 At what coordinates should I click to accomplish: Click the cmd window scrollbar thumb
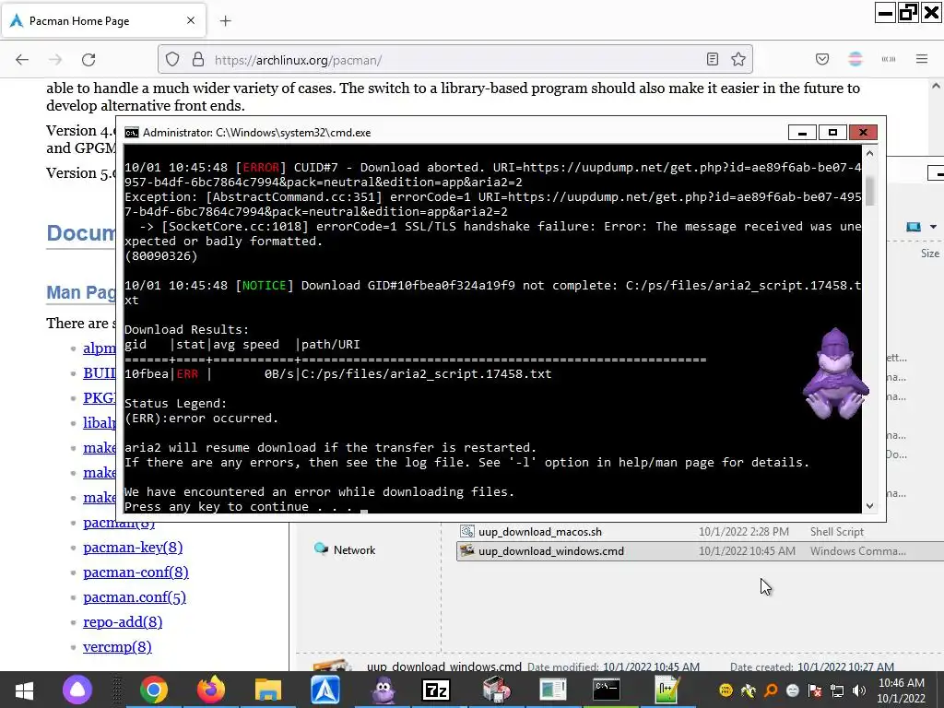[869, 191]
